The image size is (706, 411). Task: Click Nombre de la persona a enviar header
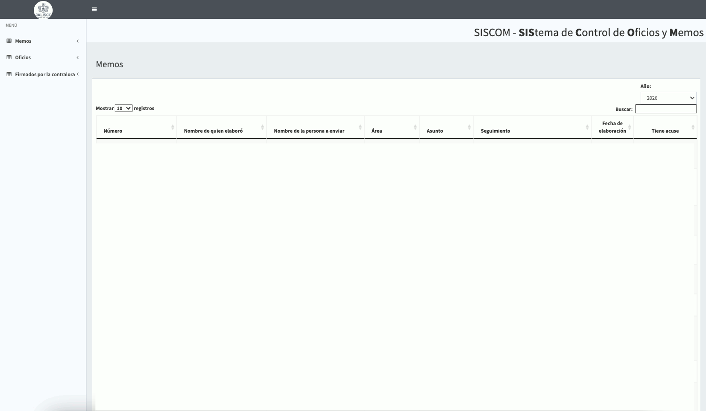click(x=315, y=127)
